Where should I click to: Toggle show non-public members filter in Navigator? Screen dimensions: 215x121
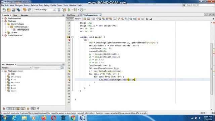tap(18, 109)
